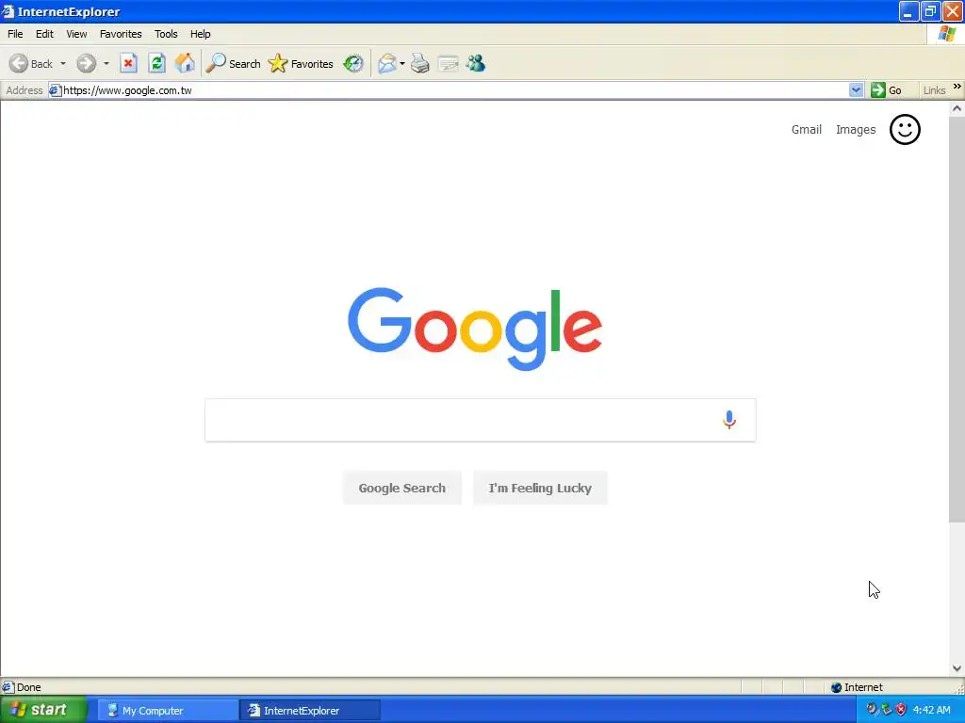Viewport: 965px width, 723px height.
Task: Click the scrollbar down arrow
Action: coord(957,668)
